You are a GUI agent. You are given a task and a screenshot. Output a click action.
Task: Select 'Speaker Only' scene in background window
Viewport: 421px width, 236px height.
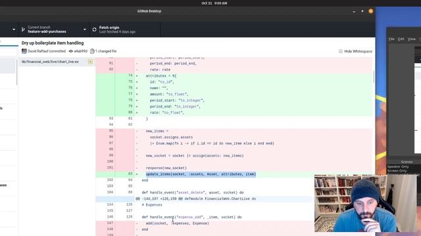coord(398,167)
